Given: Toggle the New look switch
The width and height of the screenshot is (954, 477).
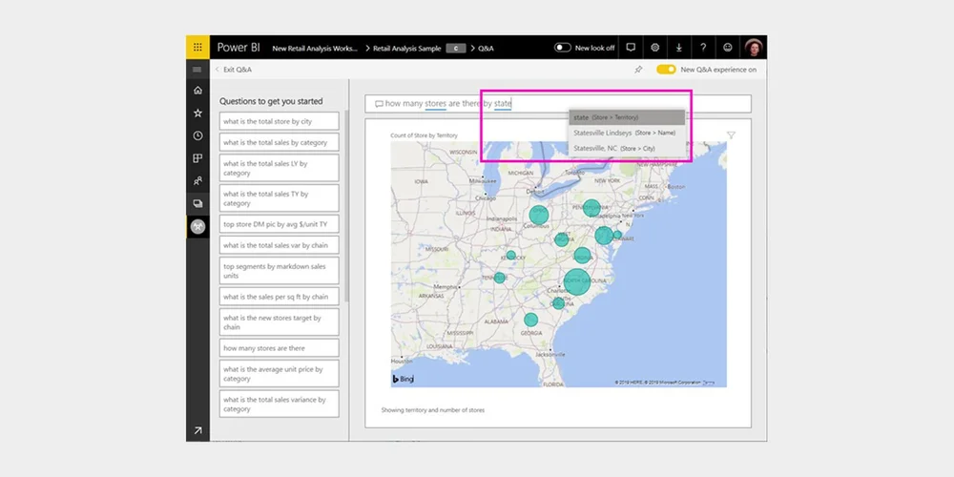Looking at the screenshot, I should click(x=562, y=48).
